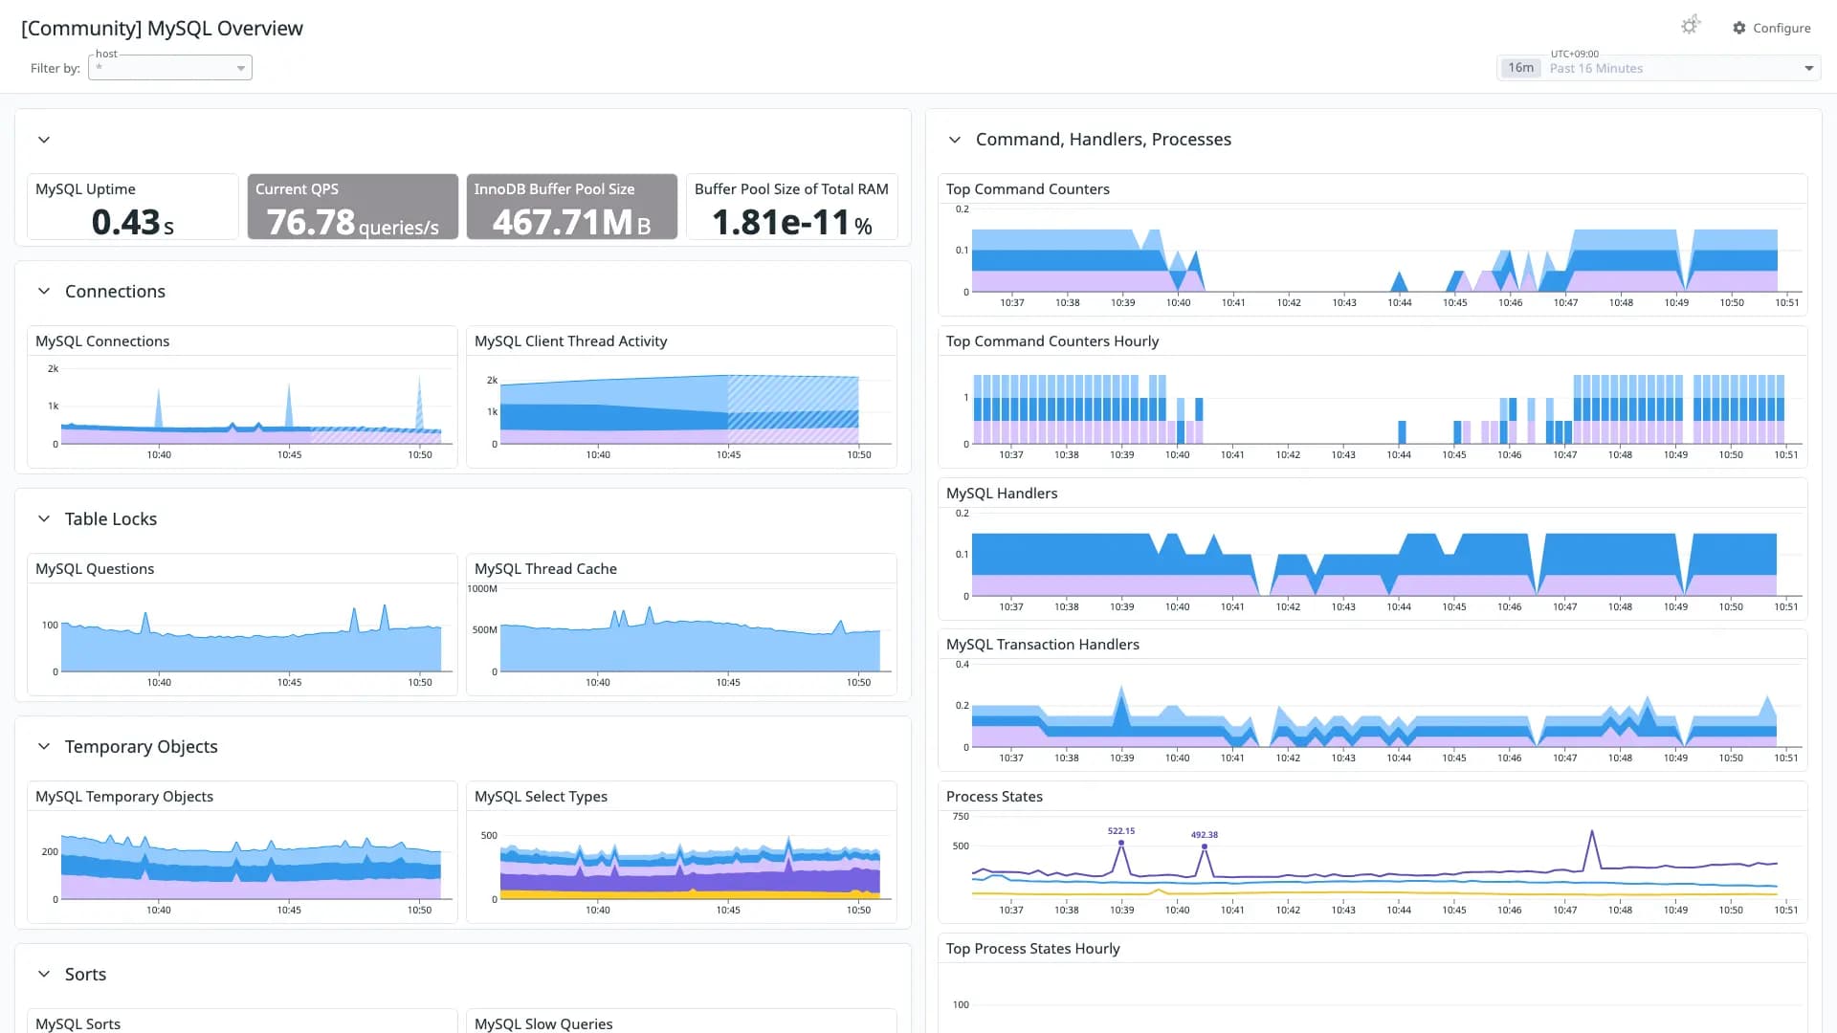
Task: Click the MySQL Thread Cache chart
Action: click(681, 637)
